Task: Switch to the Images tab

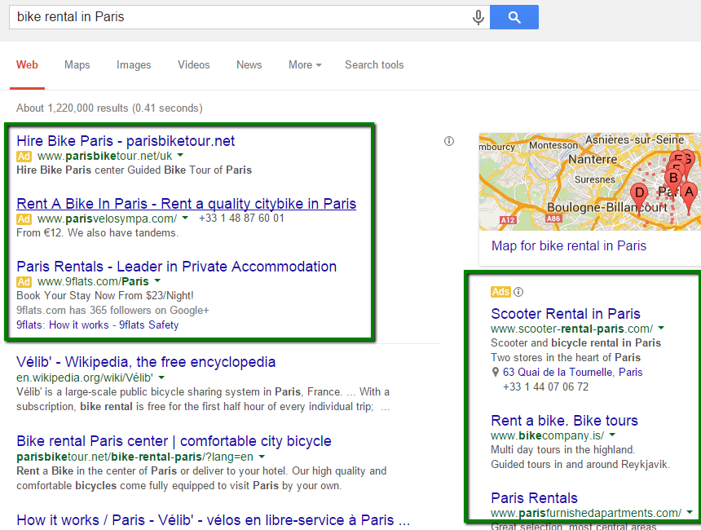Action: click(134, 65)
